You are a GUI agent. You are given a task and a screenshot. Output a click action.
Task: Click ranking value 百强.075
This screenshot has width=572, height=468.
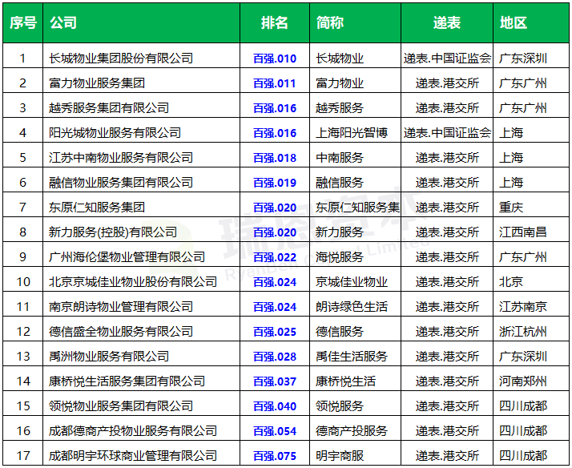(275, 456)
